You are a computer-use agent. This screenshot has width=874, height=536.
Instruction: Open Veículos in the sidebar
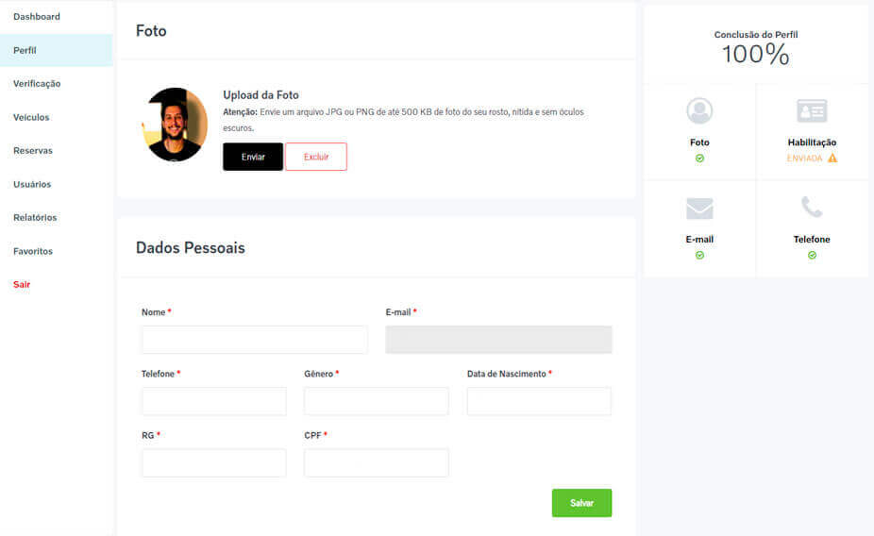coord(31,117)
